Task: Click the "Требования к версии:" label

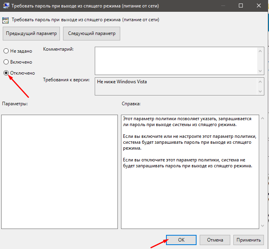Action: point(66,80)
